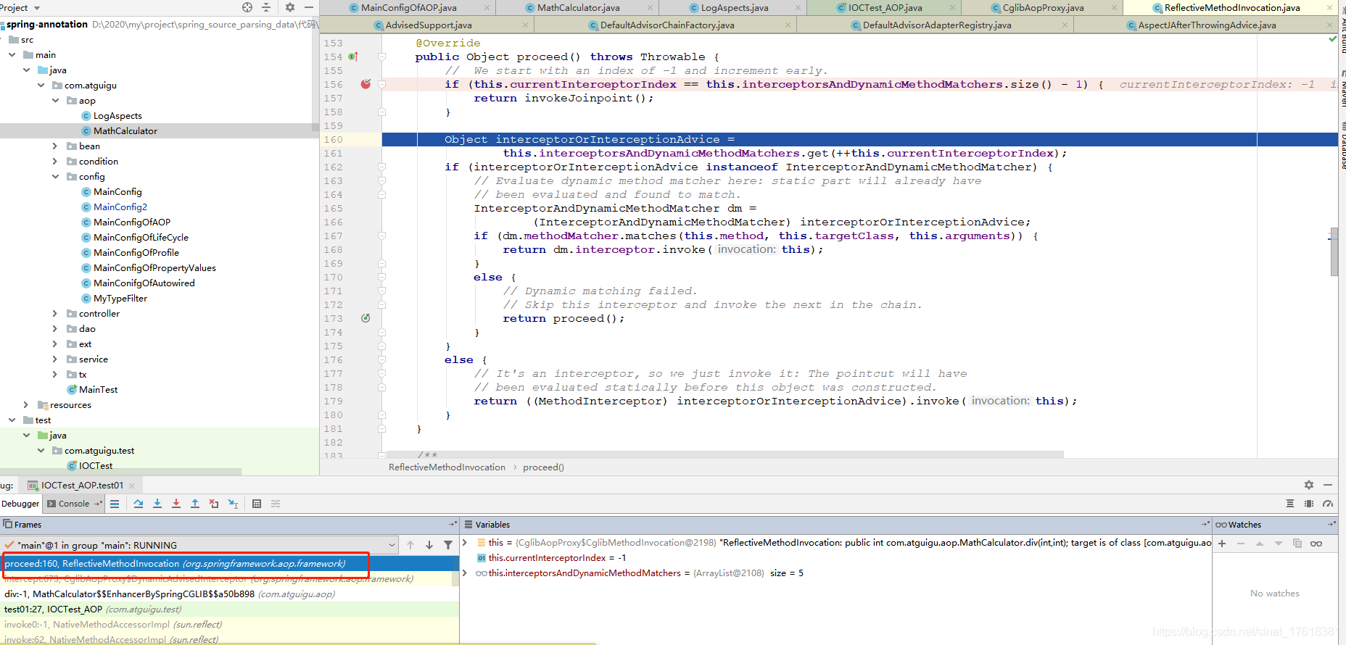
Task: Click Run to Cursor icon
Action: tap(233, 504)
